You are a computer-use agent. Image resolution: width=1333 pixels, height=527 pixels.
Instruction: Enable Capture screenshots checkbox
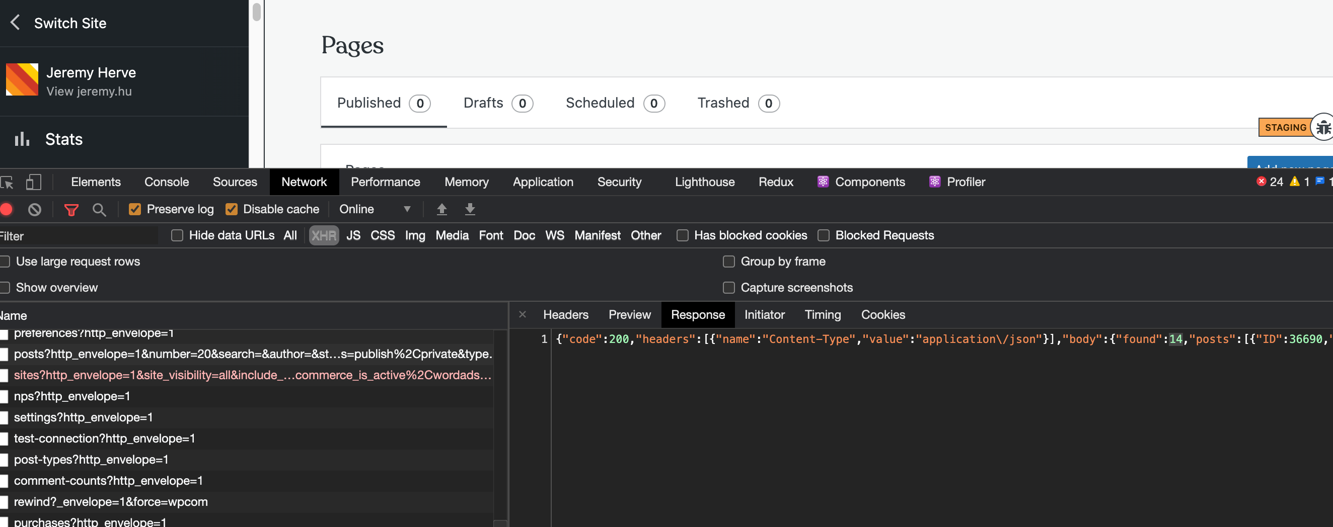728,287
